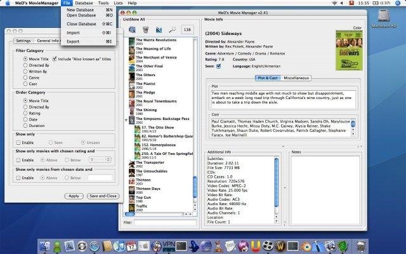
Task: Click the battery status in menu bar
Action: pos(382,3)
